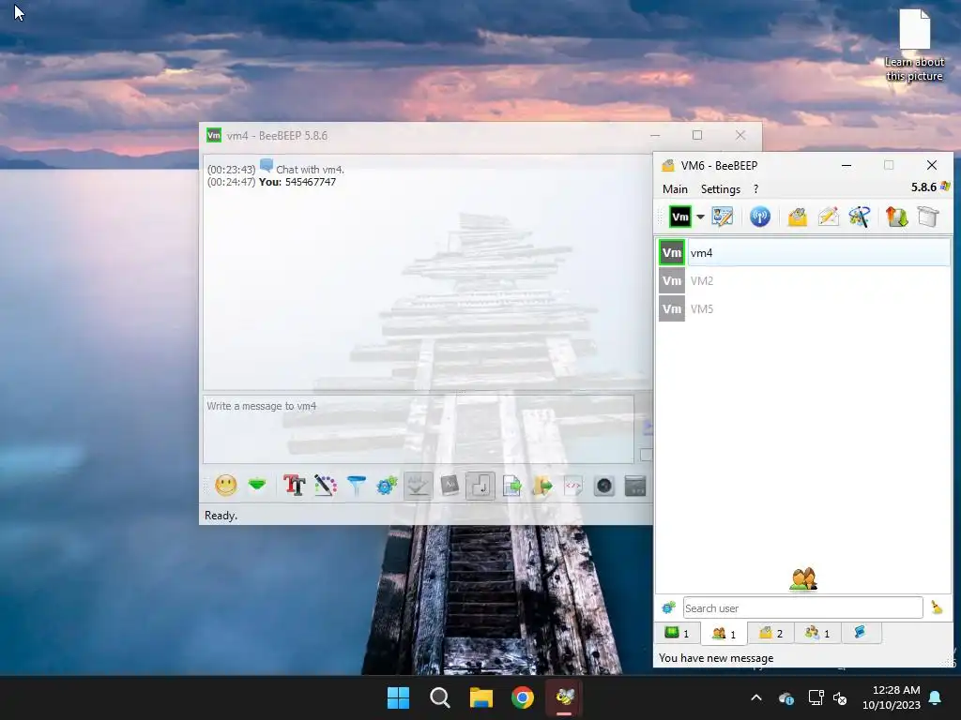Launch Google Chrome from the taskbar

pyautogui.click(x=523, y=697)
